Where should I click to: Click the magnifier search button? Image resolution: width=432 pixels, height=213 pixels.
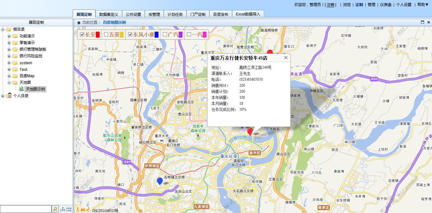click(x=55, y=209)
